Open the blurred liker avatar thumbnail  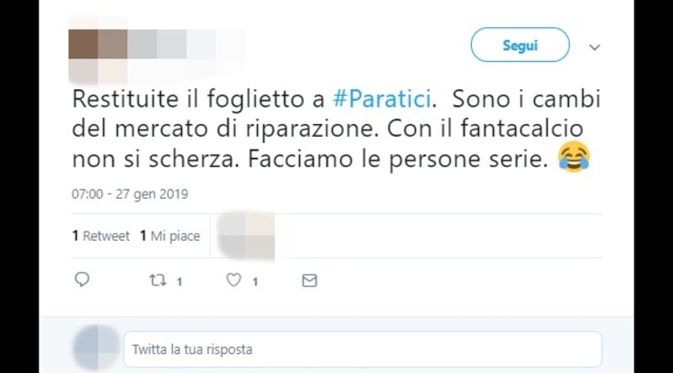pos(246,236)
